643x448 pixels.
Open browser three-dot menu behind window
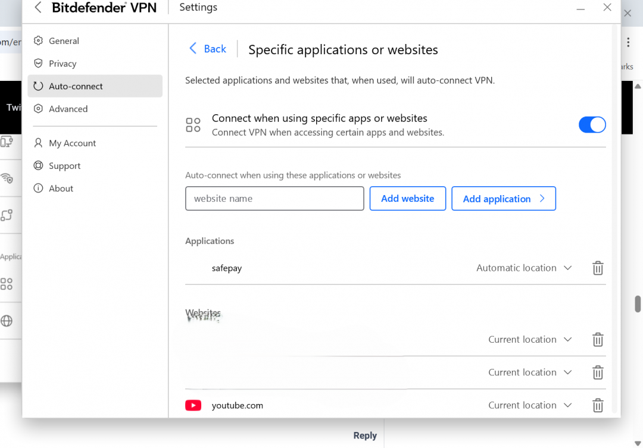628,42
